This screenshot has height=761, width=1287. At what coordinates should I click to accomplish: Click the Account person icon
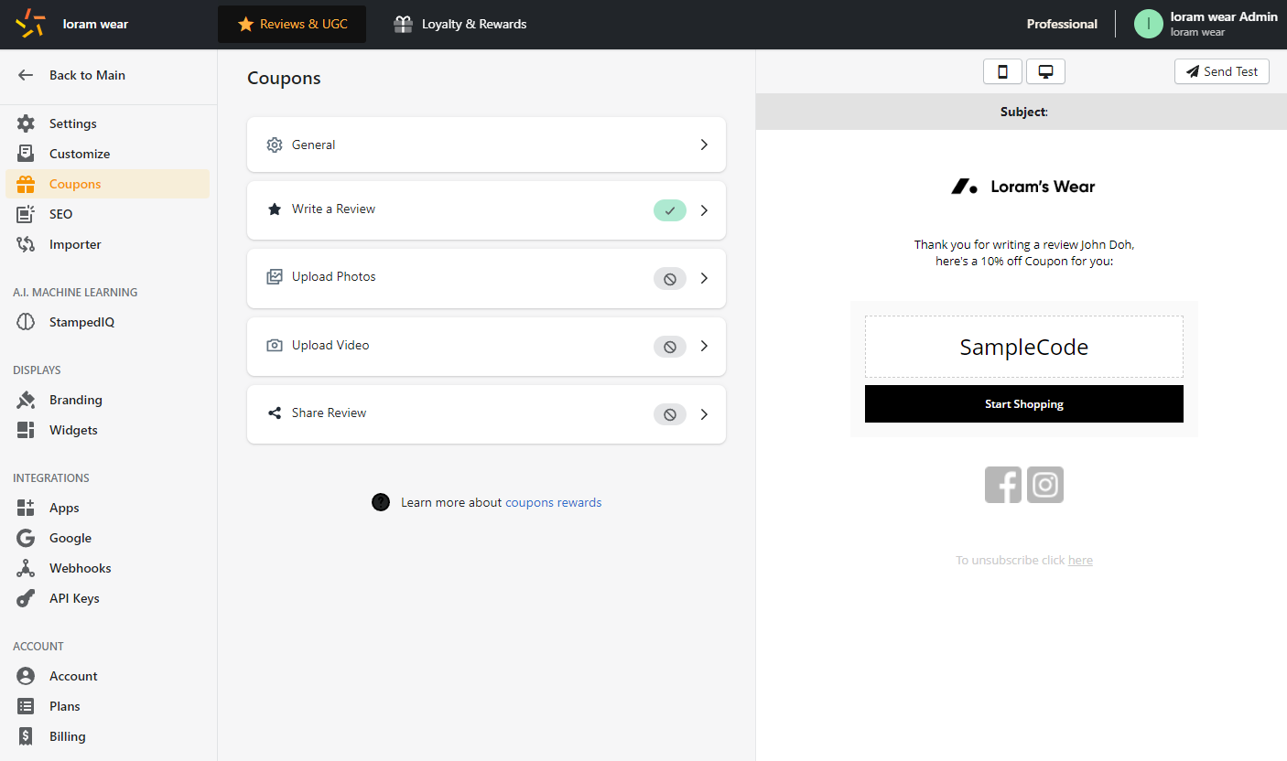tap(26, 676)
